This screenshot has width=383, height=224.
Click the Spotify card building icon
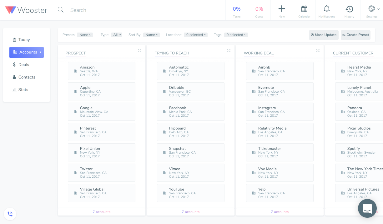(343, 152)
